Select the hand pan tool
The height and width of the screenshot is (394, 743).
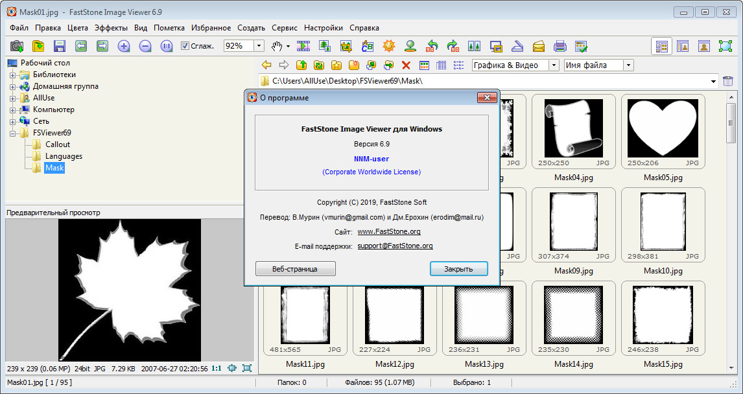point(277,46)
